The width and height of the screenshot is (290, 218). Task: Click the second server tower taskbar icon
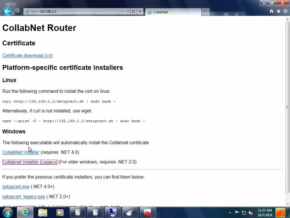pyautogui.click(x=95, y=212)
